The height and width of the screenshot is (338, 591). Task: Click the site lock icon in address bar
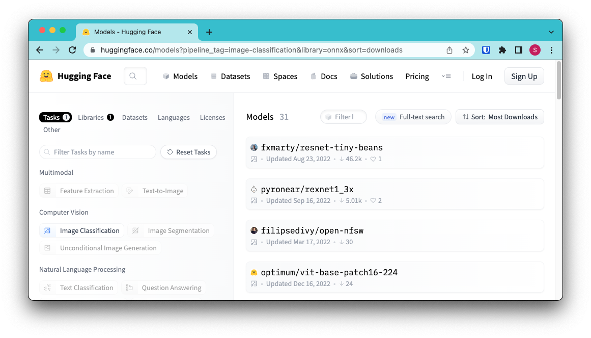(x=92, y=50)
